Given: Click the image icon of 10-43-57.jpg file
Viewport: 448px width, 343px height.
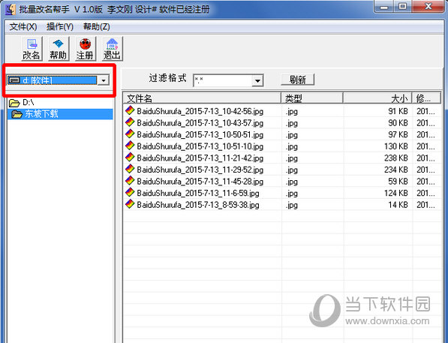Looking at the screenshot, I should click(130, 122).
